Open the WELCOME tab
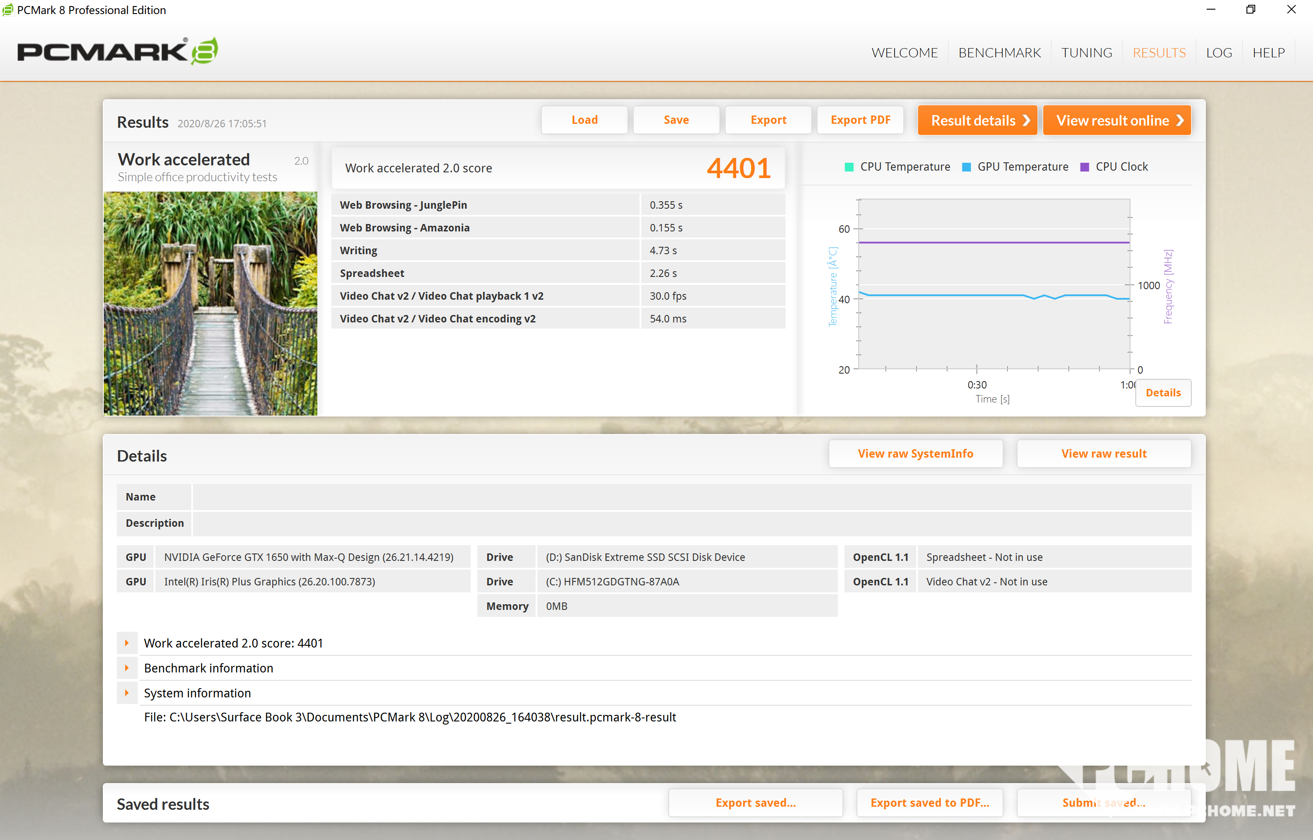Screen dimensions: 1313x840 pyautogui.click(x=904, y=52)
